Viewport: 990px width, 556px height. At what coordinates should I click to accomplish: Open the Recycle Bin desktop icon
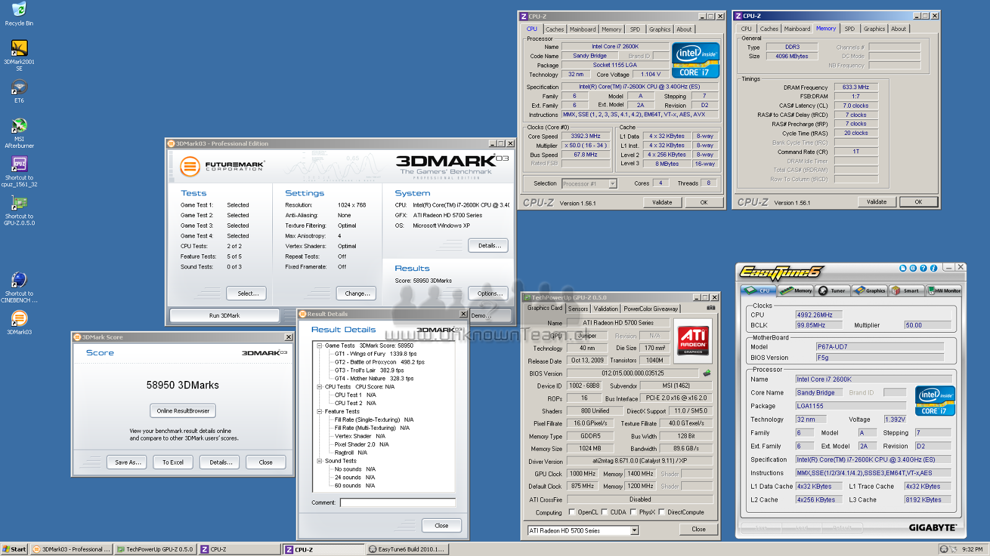[19, 14]
